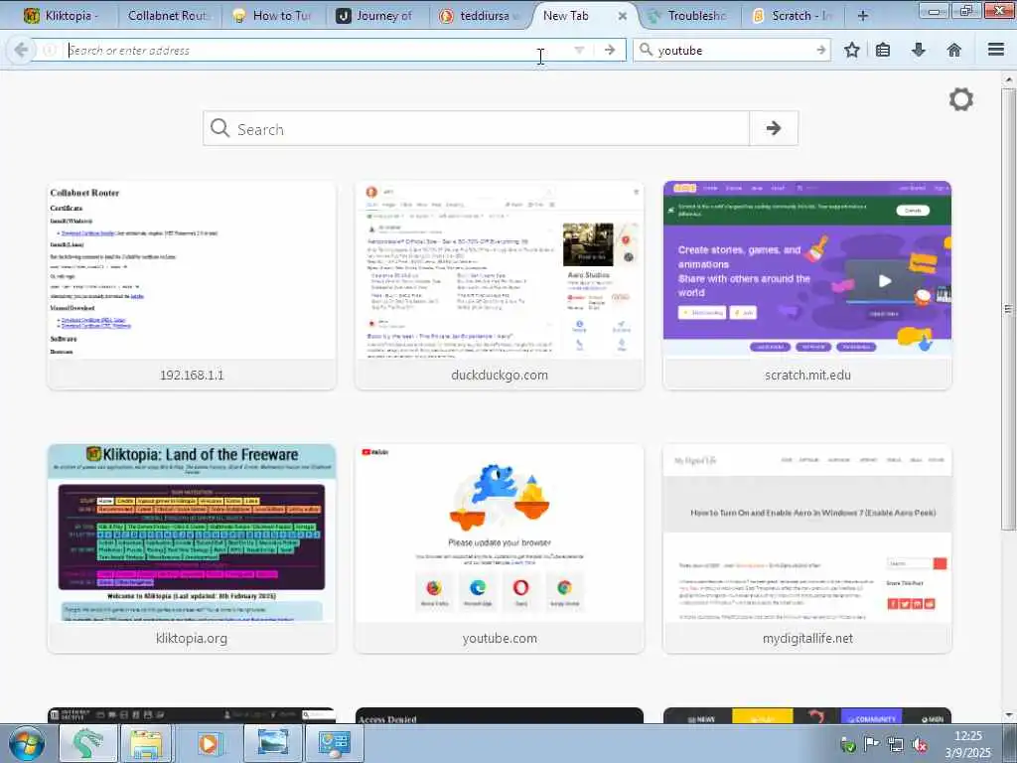This screenshot has width=1017, height=763.
Task: Submit new tab search arrow button
Action: click(773, 128)
